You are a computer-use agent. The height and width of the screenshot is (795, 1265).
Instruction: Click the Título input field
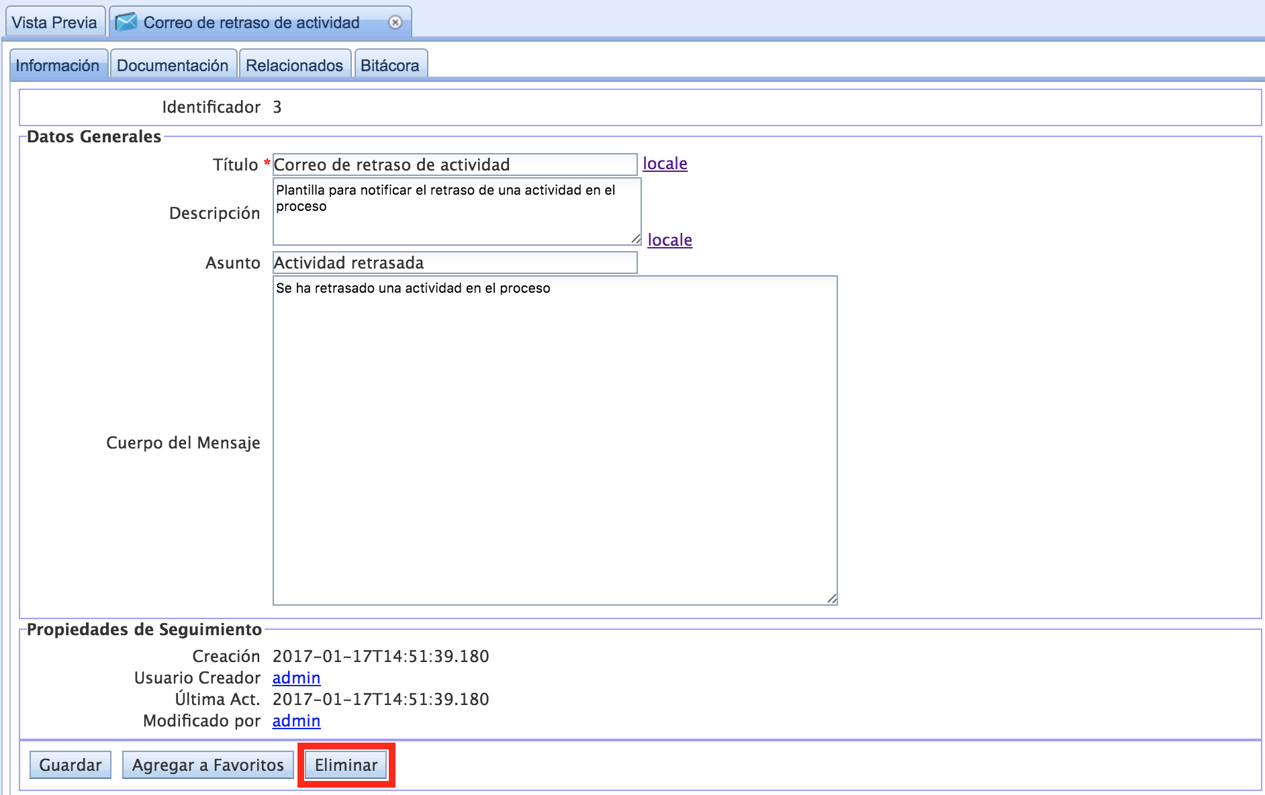455,165
